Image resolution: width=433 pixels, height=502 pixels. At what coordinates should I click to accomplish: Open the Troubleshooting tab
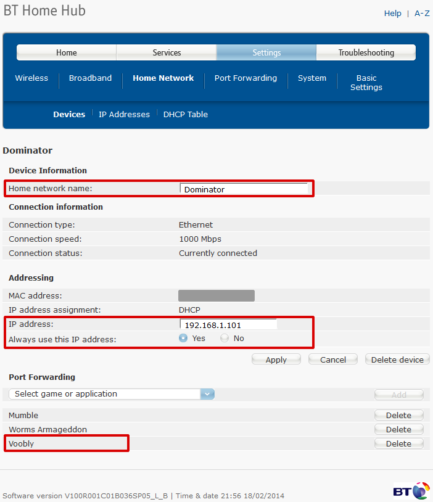pos(366,52)
